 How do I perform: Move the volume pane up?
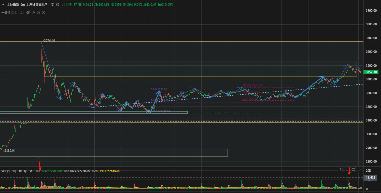pyautogui.click(x=340, y=170)
